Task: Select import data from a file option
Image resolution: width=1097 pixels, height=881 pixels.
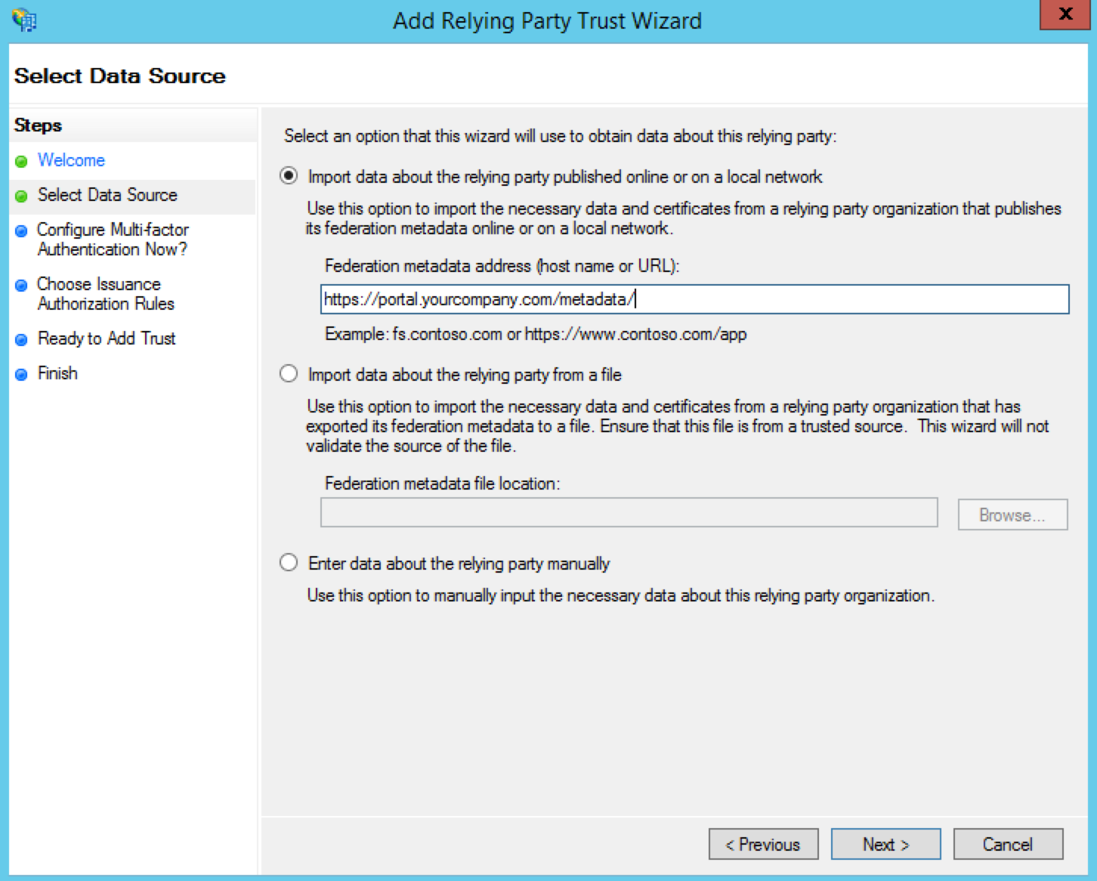Action: click(x=289, y=374)
